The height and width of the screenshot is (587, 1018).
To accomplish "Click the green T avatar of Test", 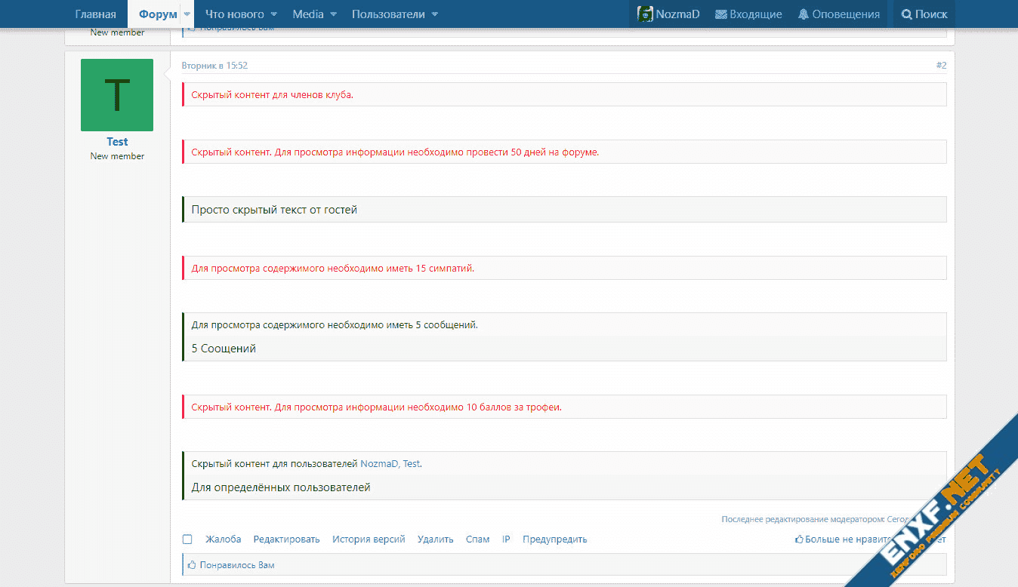I will pos(117,95).
